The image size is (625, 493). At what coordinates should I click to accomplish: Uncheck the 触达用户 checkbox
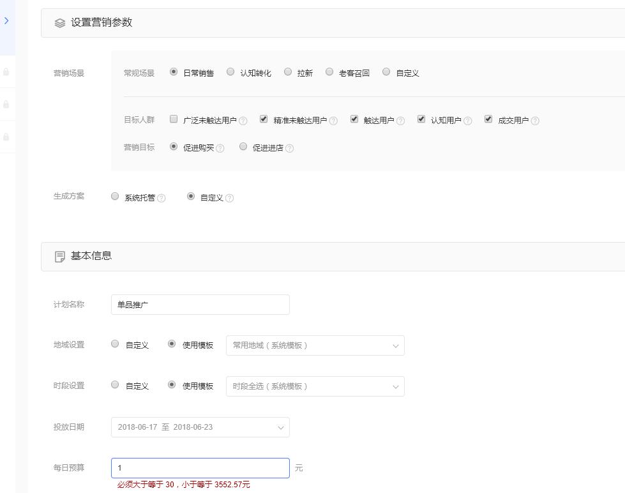coord(353,119)
